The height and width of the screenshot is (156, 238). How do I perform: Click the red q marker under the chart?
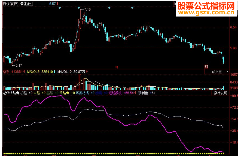tap(117, 67)
